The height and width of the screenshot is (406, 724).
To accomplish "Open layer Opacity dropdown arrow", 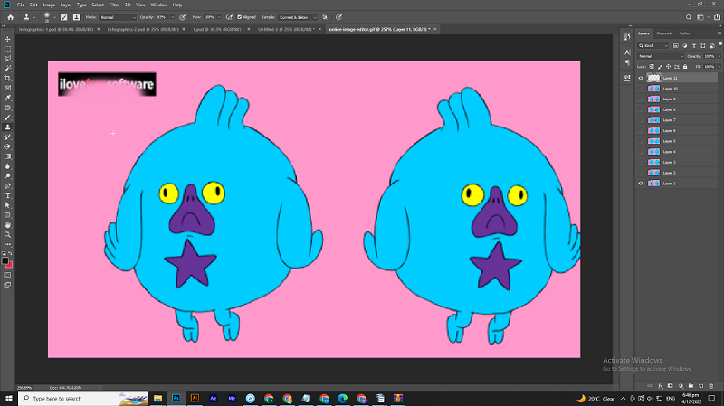I will pos(719,56).
